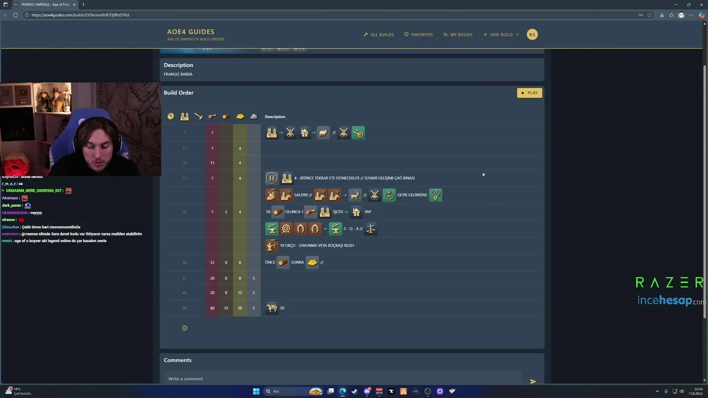Click the house icon before YAP
The image size is (708, 398).
[356, 212]
